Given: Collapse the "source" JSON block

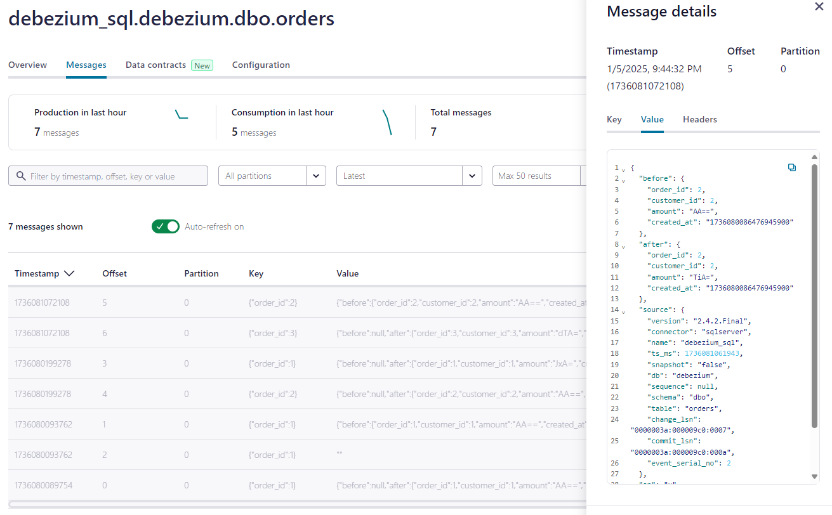Looking at the screenshot, I should [623, 311].
